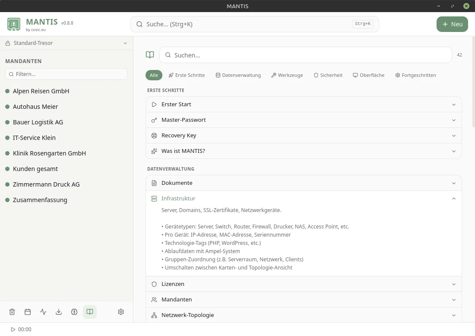Collapse the Infrastruktur section chevron
Viewport: 475px width, 336px height.
pos(454,199)
